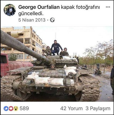Click the man crouching atop the tank turret
Viewport: 114px width, 115px height.
pyautogui.click(x=56, y=48)
